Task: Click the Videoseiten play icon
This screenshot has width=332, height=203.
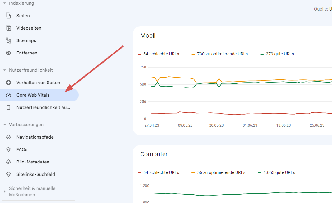Action: coord(8,28)
